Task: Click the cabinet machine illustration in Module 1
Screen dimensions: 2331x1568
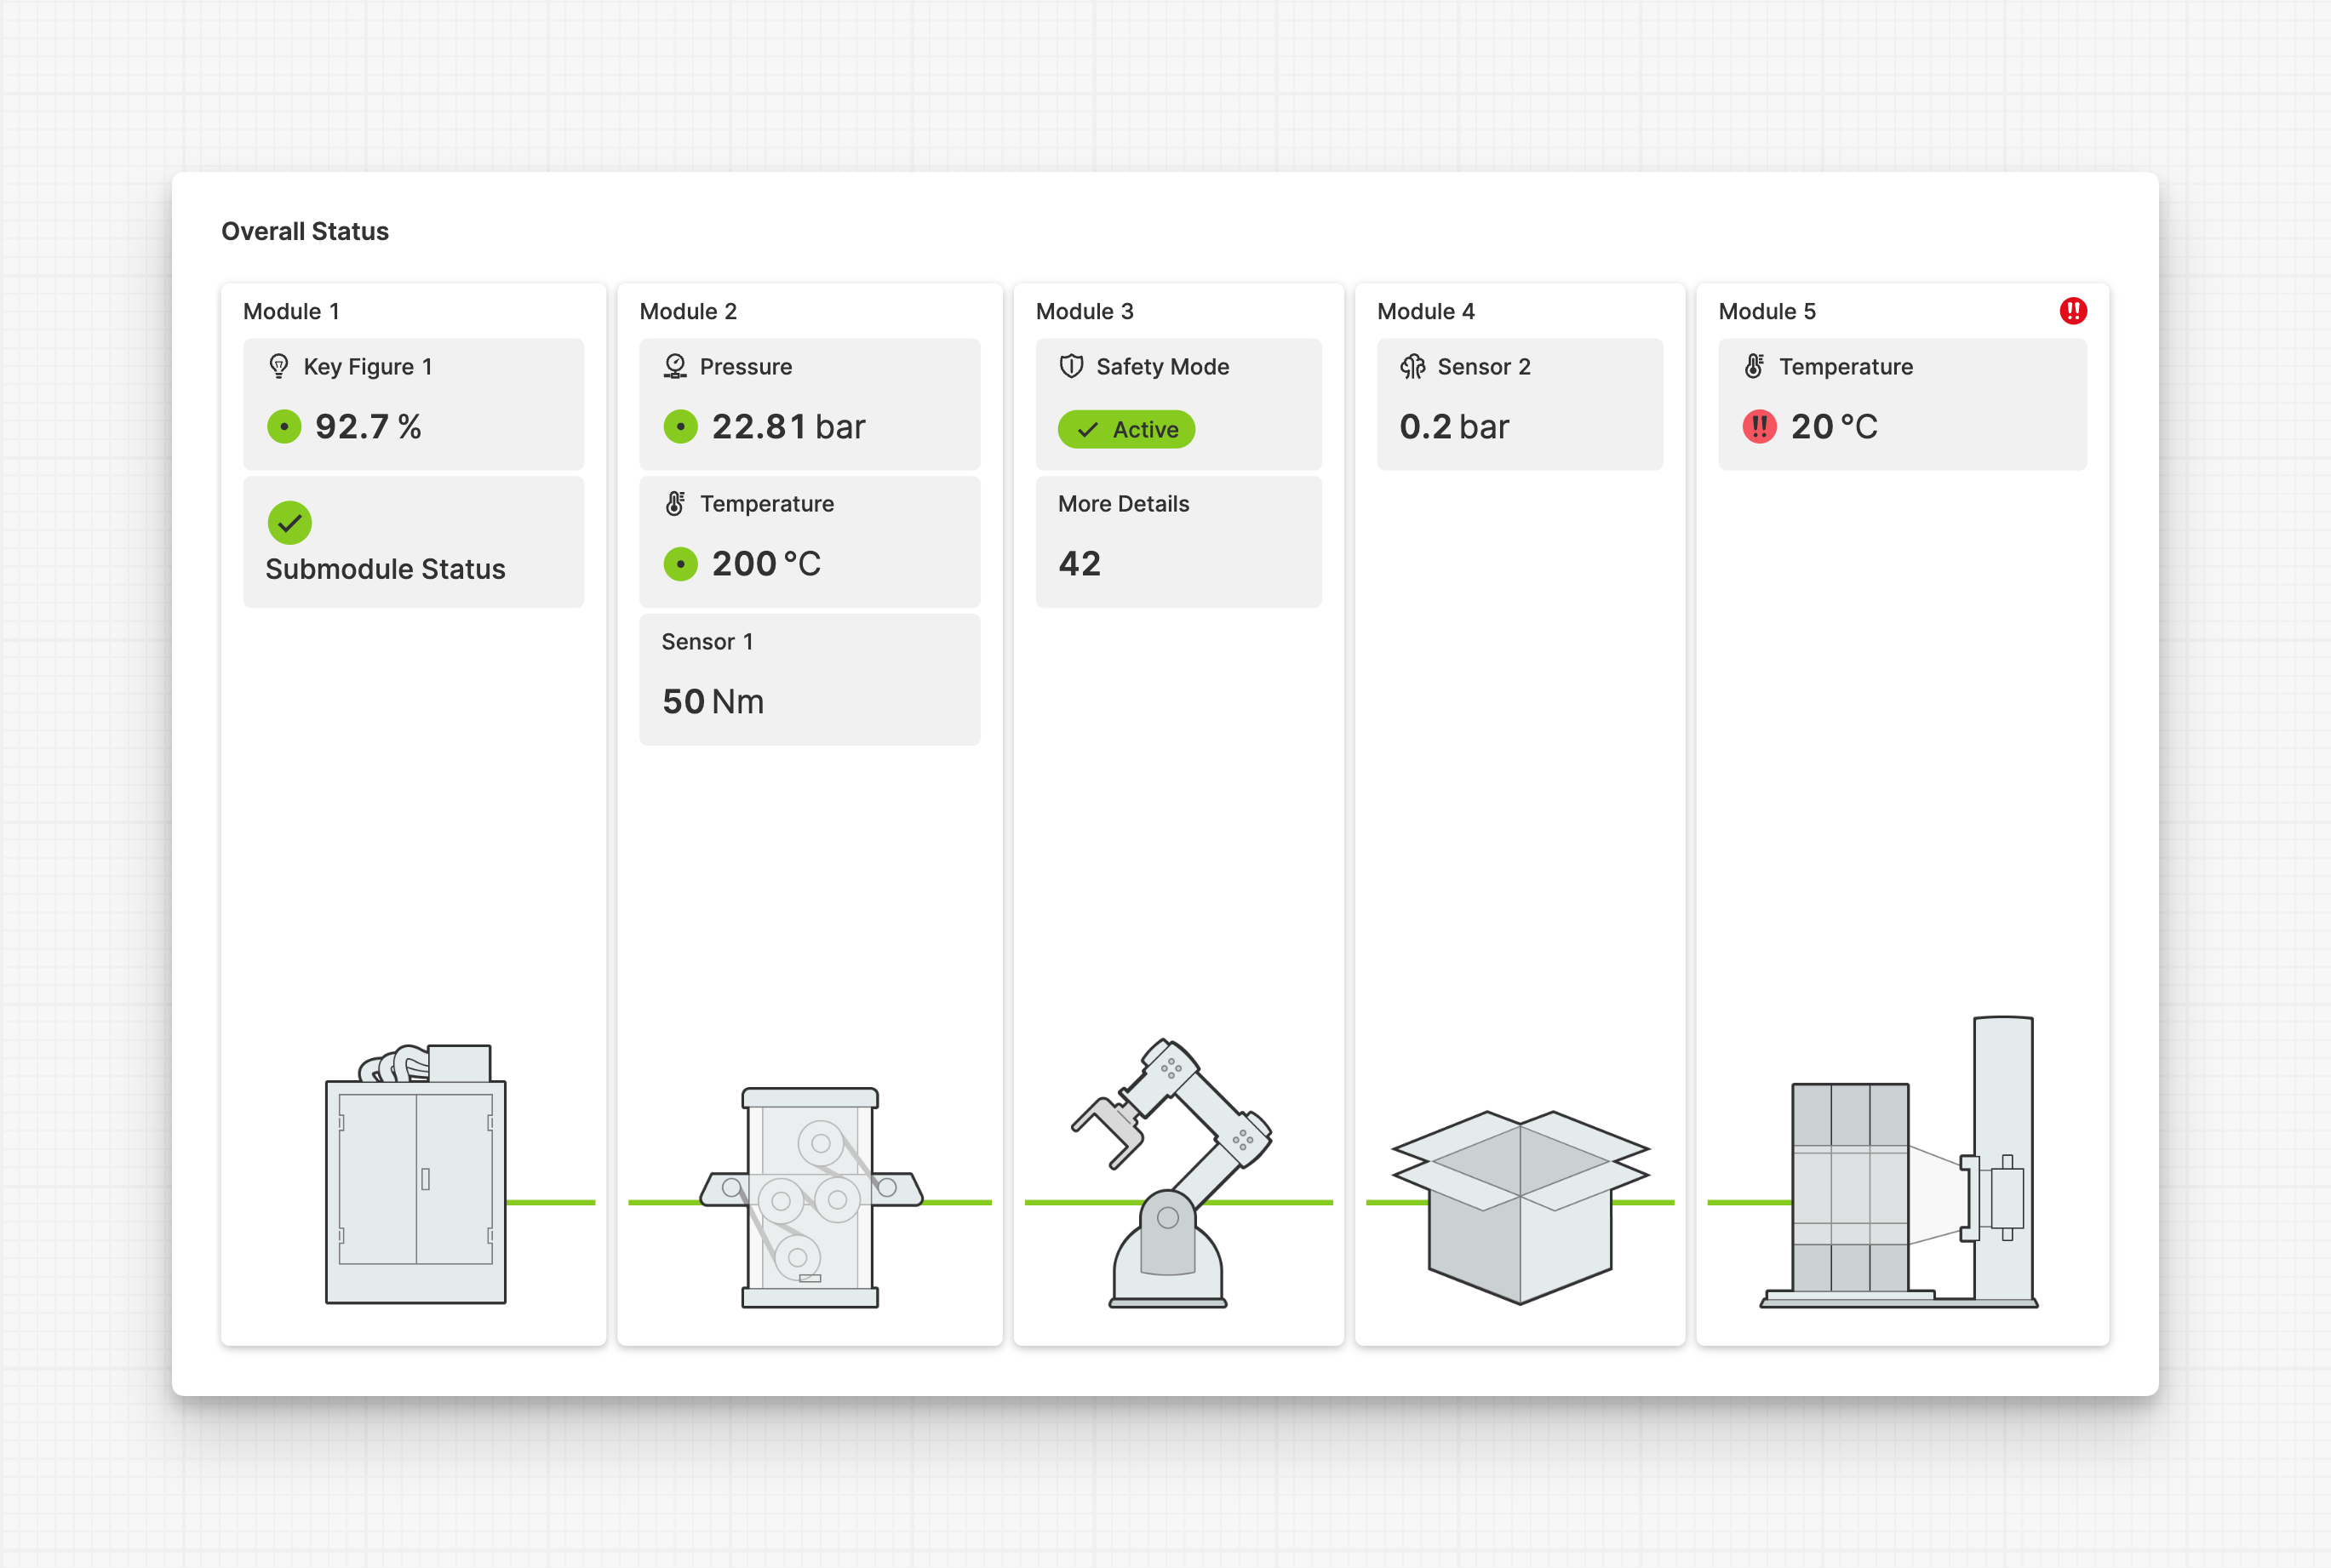Action: pyautogui.click(x=415, y=1180)
